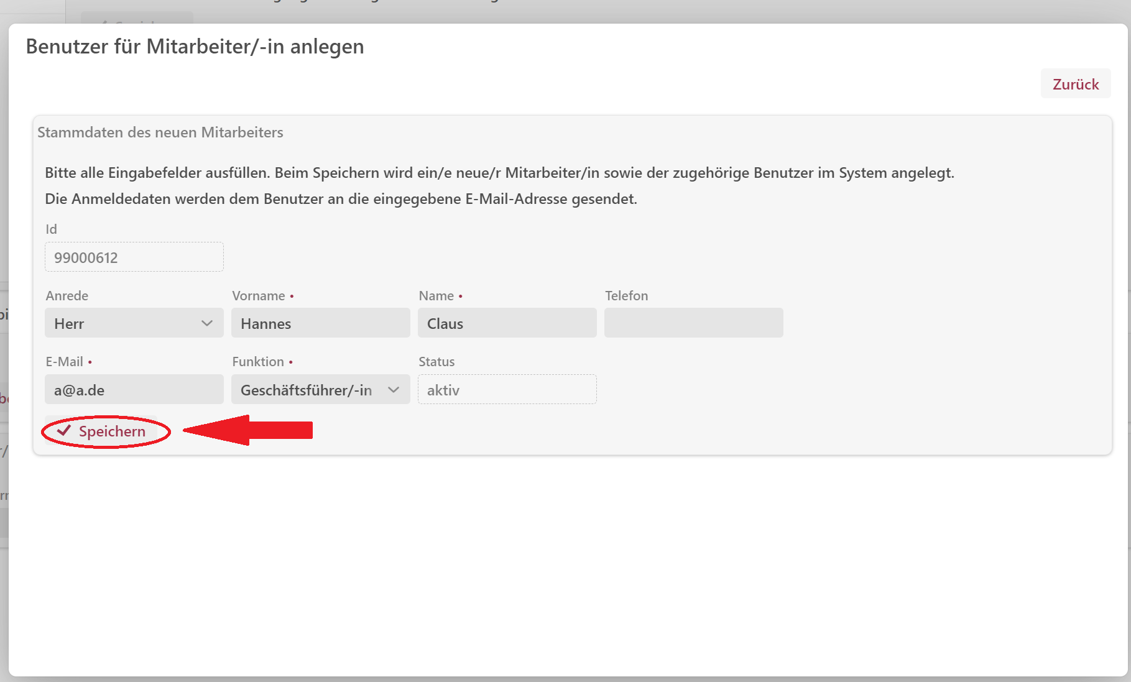Focus the Vorname field containing Hannes

point(320,323)
